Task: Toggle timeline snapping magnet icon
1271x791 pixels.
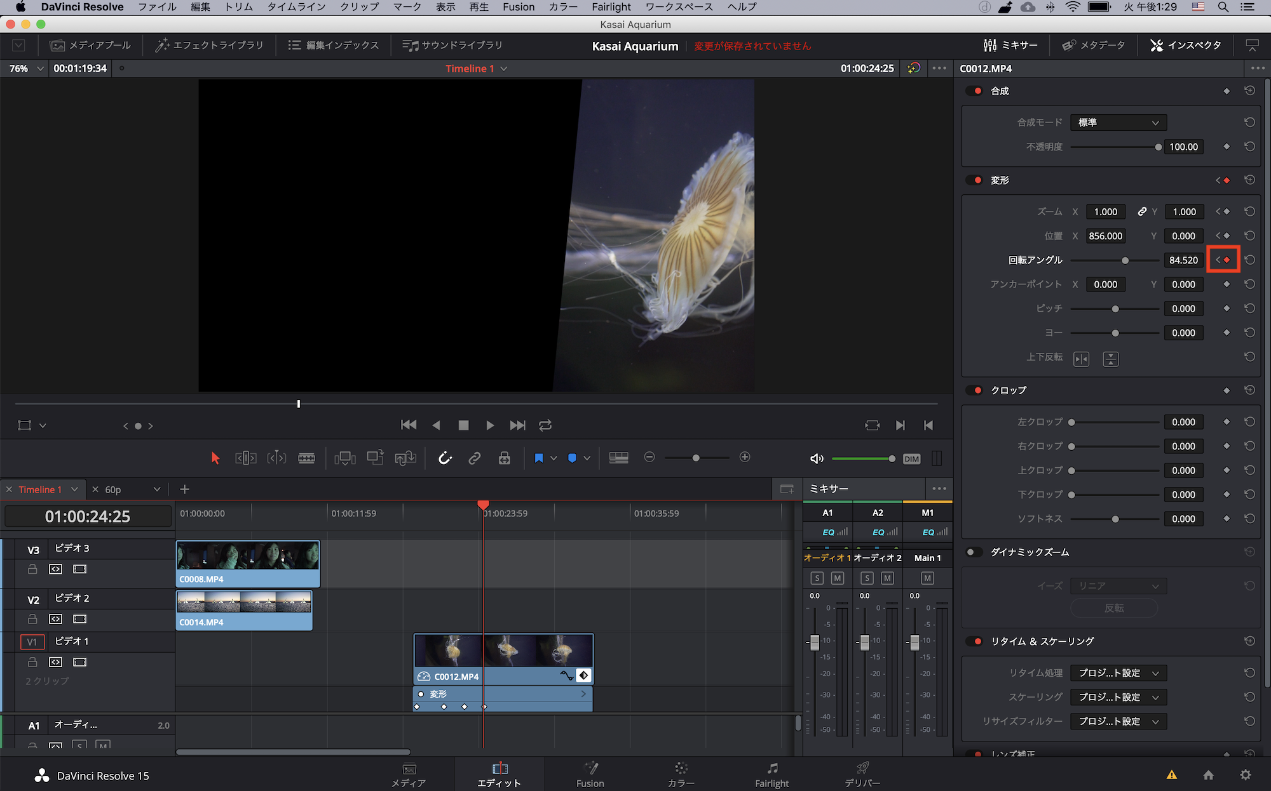Action: (x=445, y=458)
